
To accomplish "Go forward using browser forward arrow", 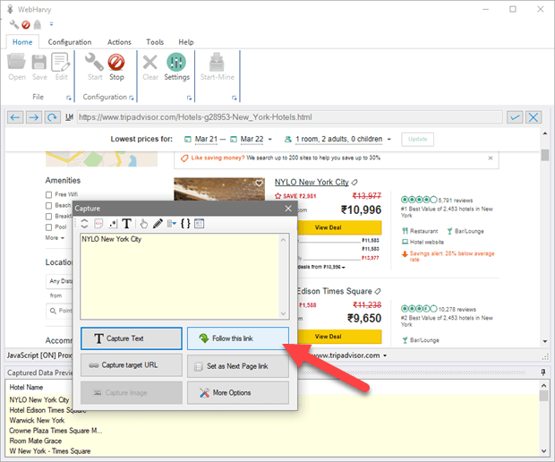I will click(34, 117).
